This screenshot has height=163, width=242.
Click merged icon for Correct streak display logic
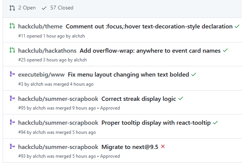point(12,98)
